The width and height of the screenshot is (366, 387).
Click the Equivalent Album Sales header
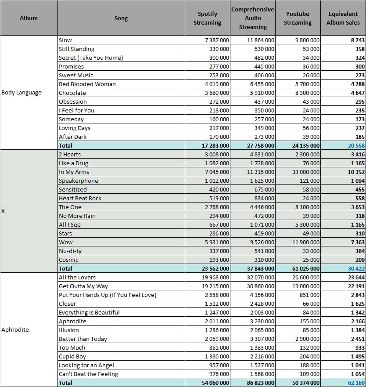point(343,18)
